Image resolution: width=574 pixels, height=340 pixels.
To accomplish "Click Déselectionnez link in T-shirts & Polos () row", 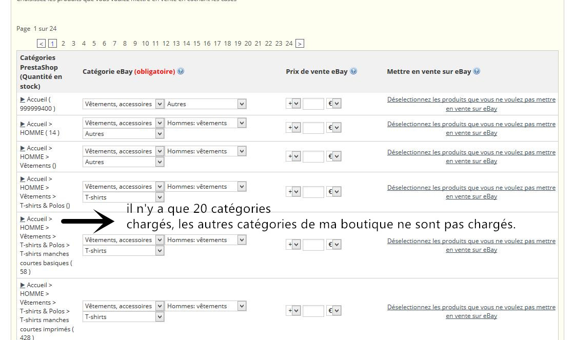I will (471, 192).
